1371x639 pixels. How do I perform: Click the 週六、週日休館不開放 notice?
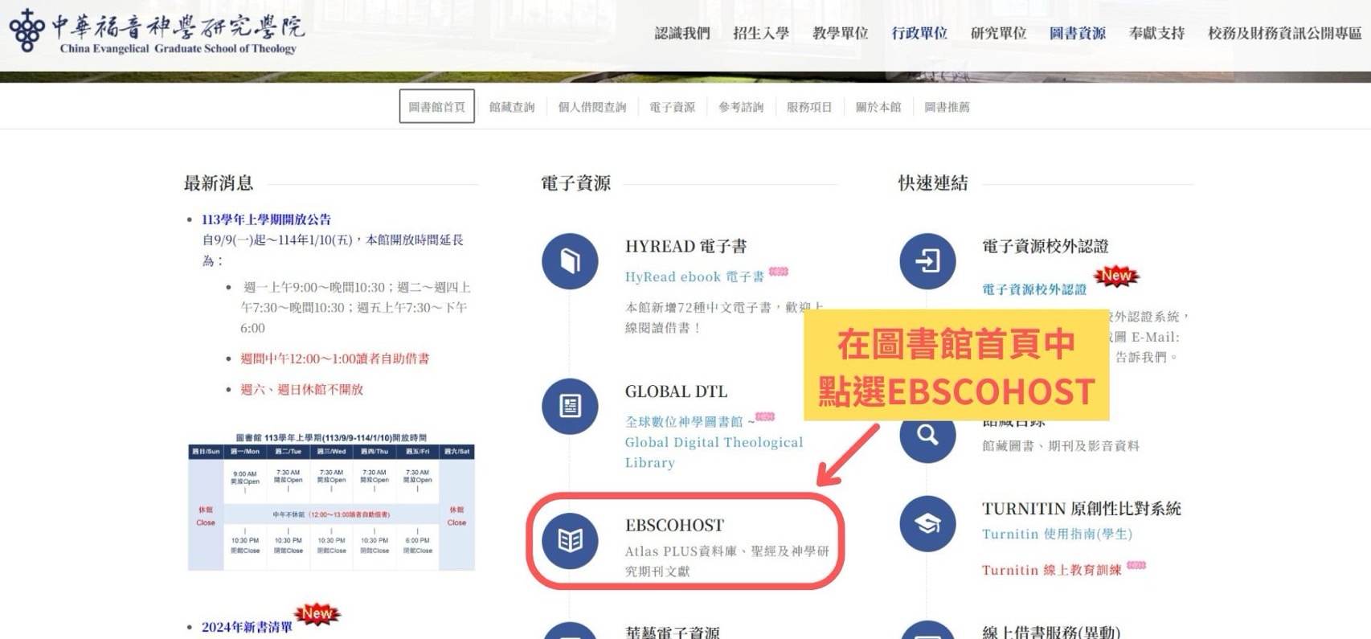301,389
